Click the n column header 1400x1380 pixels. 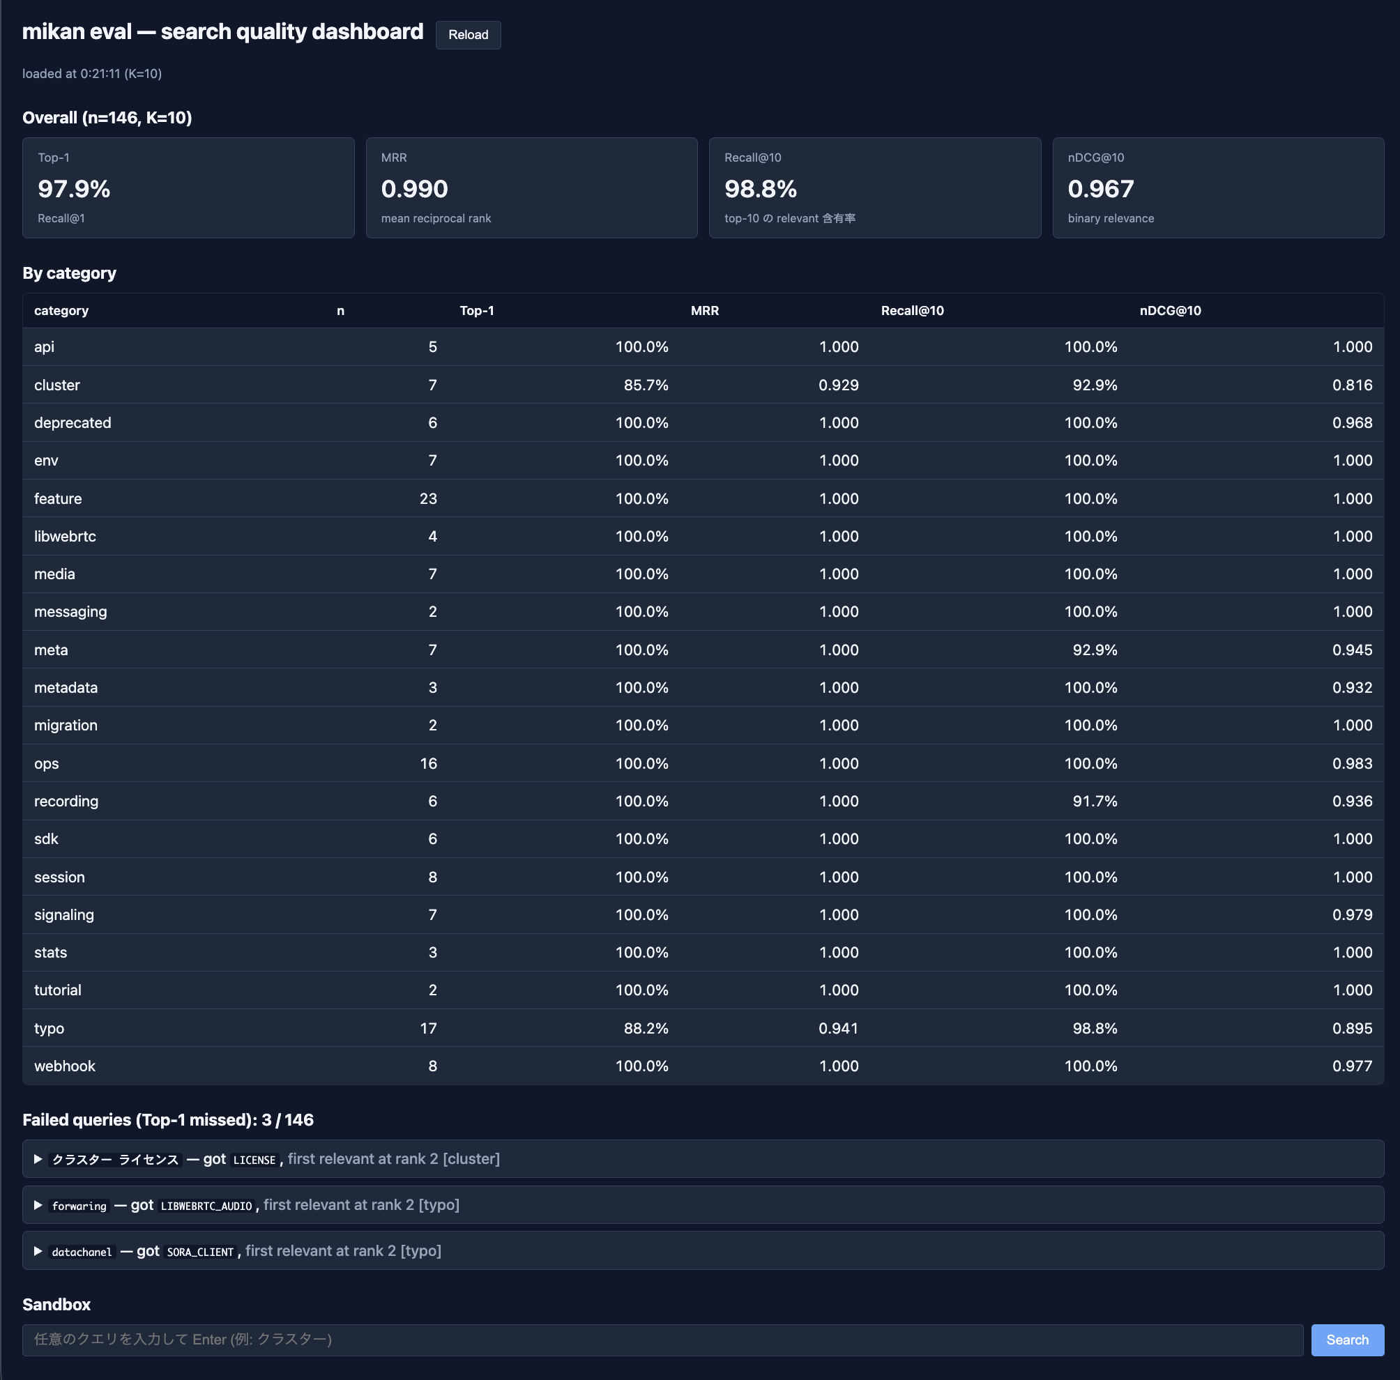point(340,311)
